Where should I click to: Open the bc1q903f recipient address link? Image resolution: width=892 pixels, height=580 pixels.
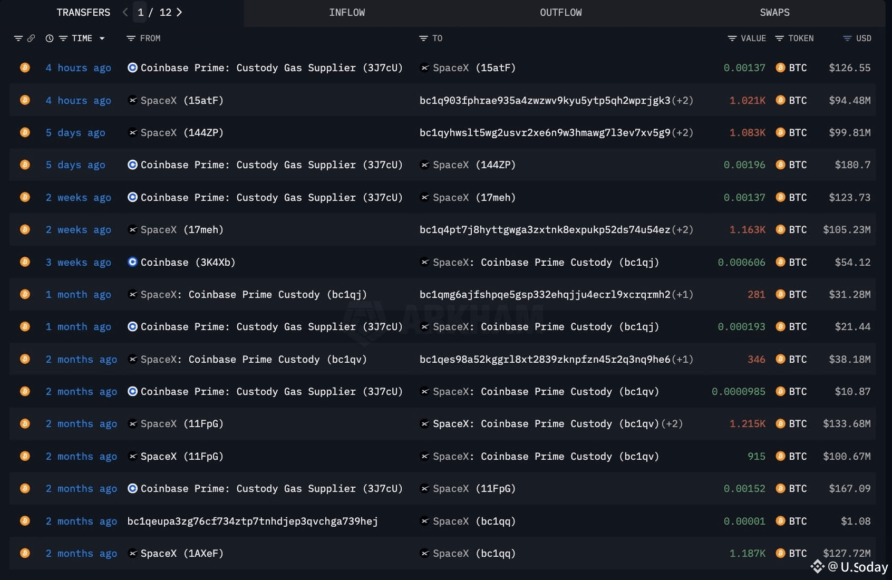(545, 100)
